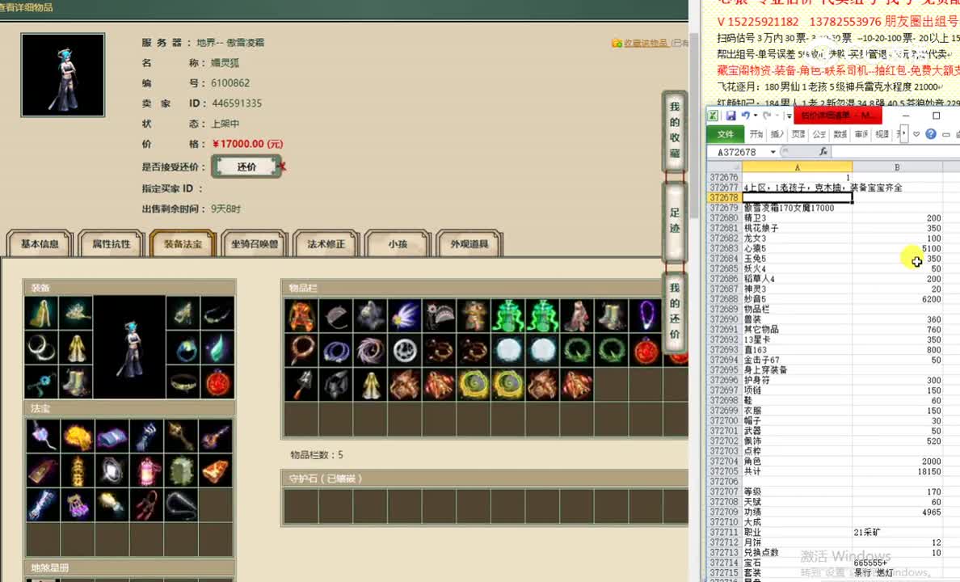This screenshot has height=582, width=960.
Task: Open the 文件 menu in Excel
Action: [x=726, y=133]
